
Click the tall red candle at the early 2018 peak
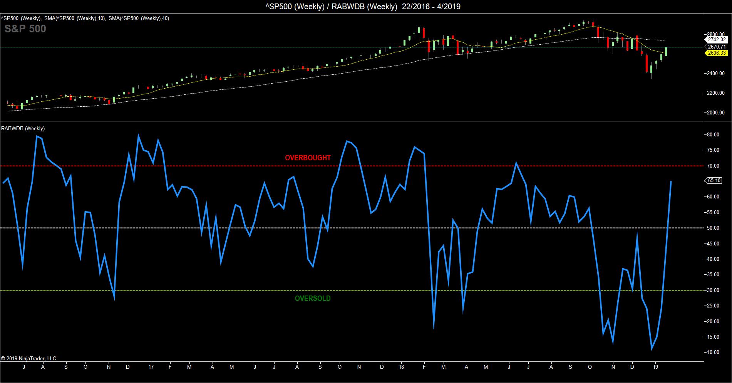click(424, 33)
